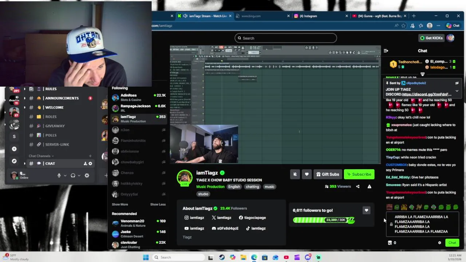The image size is (466, 262).
Task: Click the chat message input box
Action: tap(422, 224)
